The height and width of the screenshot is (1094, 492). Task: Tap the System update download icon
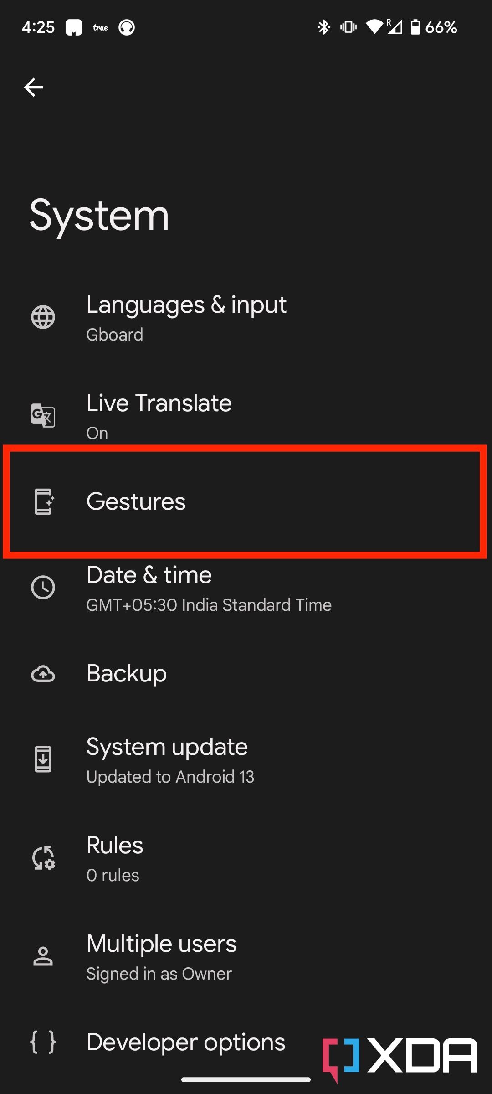click(43, 759)
